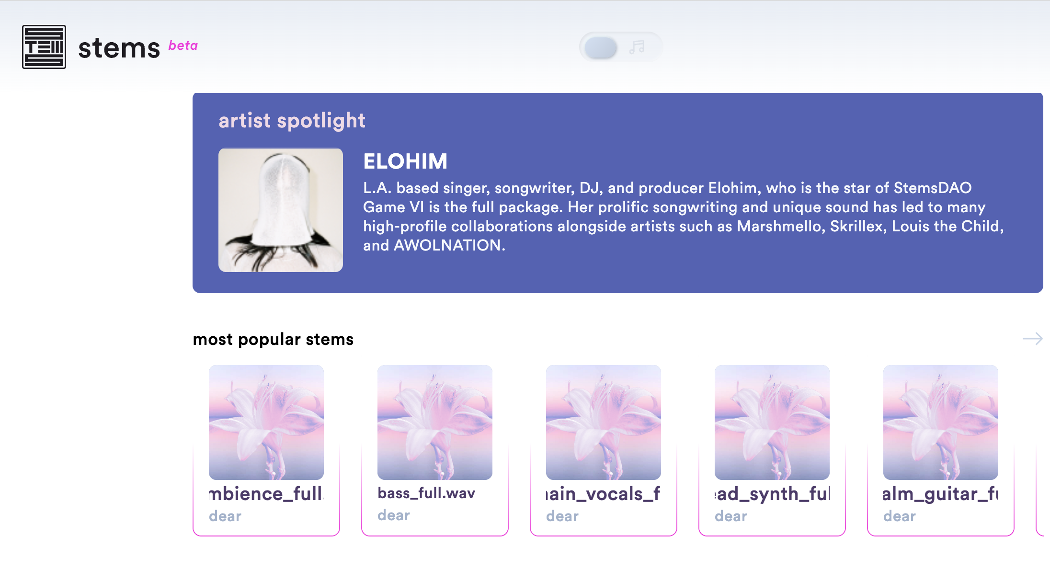This screenshot has height=570, width=1050.
Task: Toggle the header mode switch
Action: coord(602,47)
